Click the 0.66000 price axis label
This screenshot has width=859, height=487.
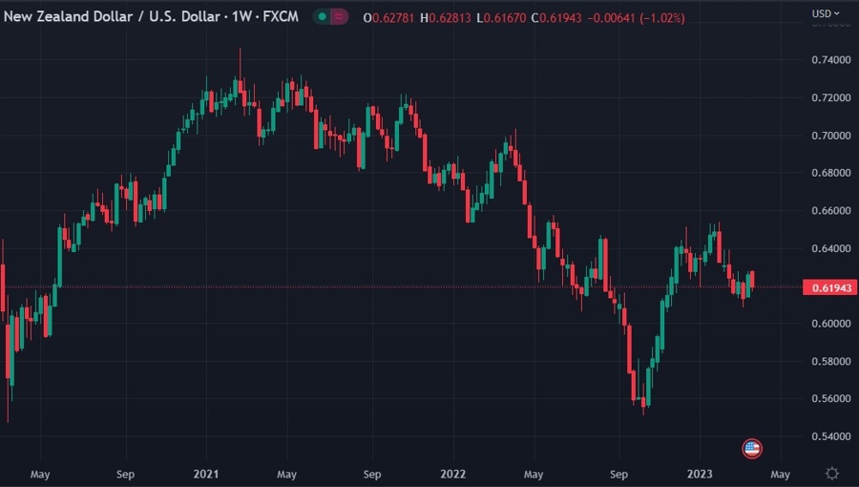click(831, 210)
